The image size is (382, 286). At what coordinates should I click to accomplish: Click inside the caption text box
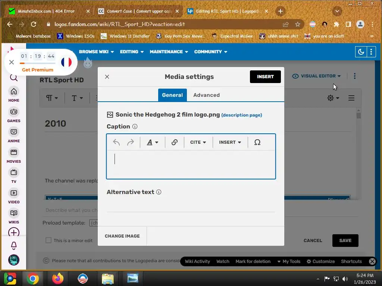click(x=191, y=164)
